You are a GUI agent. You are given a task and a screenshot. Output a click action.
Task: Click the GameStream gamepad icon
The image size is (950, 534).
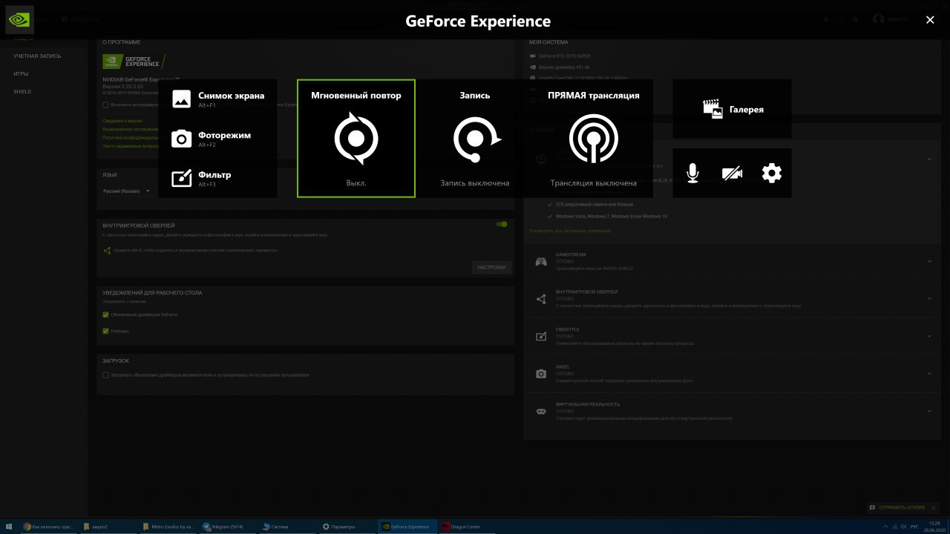click(542, 261)
